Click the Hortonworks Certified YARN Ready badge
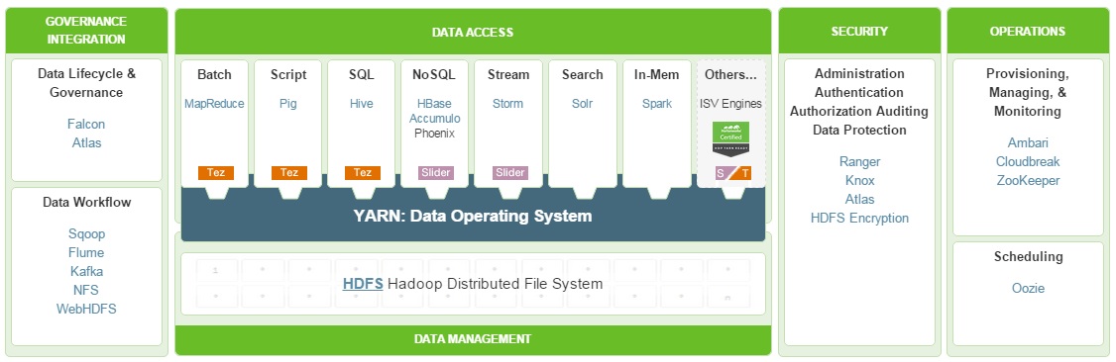Viewport: 1116px width, 362px height. click(x=731, y=139)
